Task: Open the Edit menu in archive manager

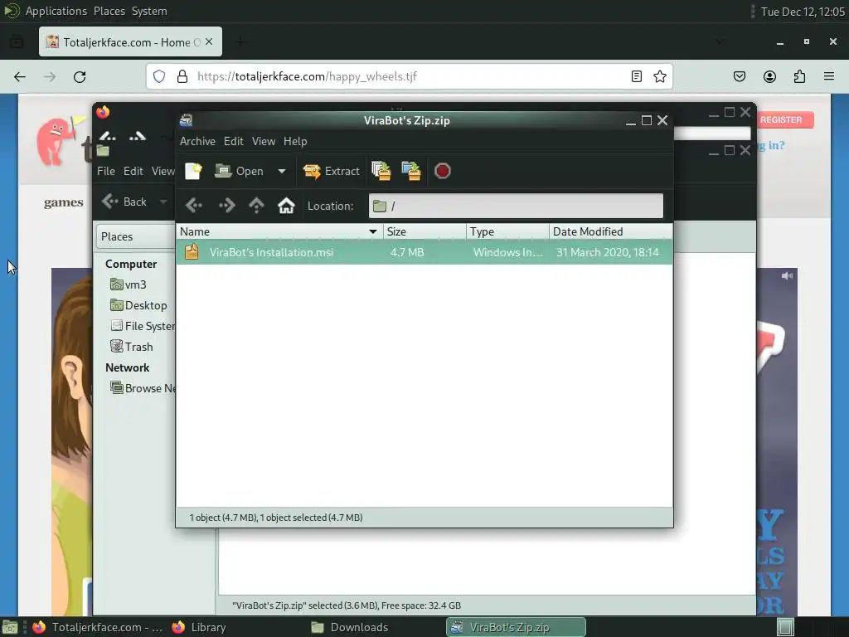Action: [233, 141]
